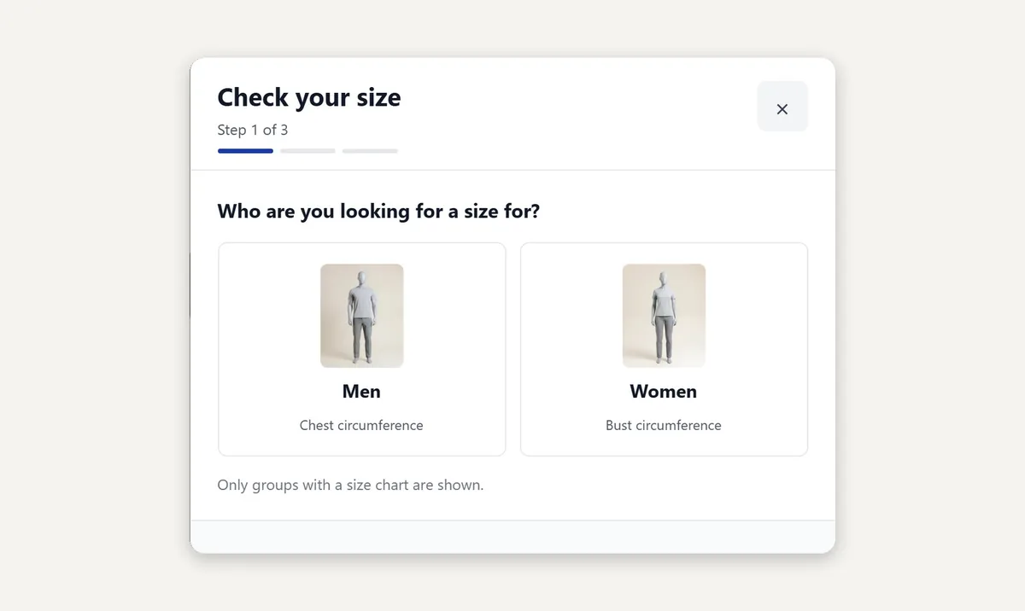Viewport: 1025px width, 611px height.
Task: Click the "Bust circumference" text
Action: click(664, 425)
